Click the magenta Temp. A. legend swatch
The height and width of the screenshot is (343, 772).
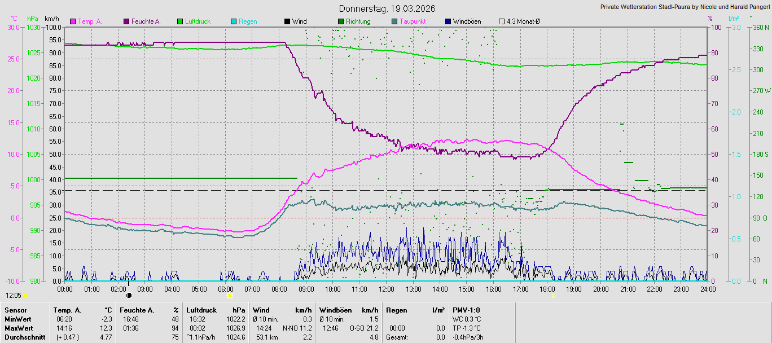(x=73, y=21)
